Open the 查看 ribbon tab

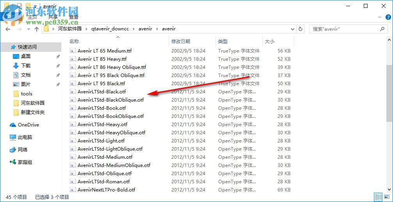point(74,17)
